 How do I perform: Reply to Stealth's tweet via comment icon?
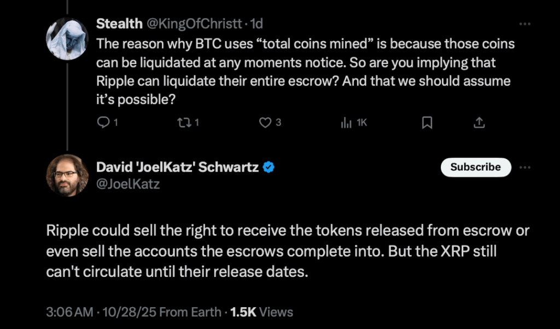(x=103, y=123)
